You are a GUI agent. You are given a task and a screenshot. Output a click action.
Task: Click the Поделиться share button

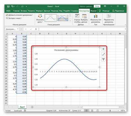118,11
